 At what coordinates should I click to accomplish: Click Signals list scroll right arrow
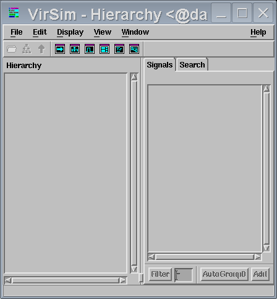coord(257,257)
